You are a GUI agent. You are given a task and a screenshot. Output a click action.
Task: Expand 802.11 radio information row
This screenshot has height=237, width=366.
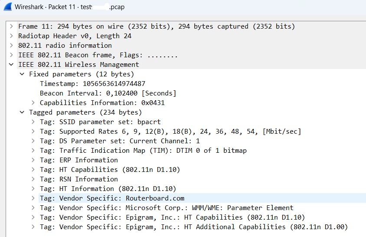coord(12,46)
